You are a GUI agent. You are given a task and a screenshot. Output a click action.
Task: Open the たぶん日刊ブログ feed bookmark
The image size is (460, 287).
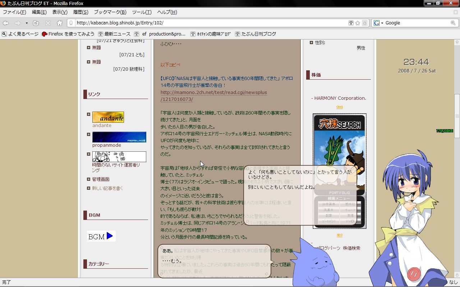pos(256,34)
